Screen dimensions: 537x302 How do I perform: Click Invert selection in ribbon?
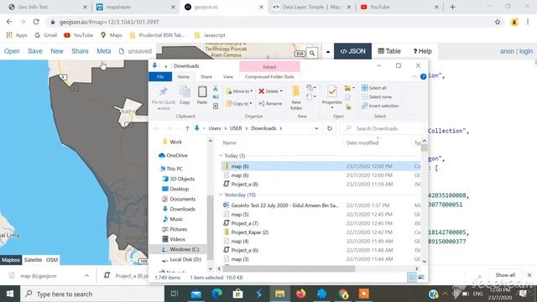[x=380, y=106]
